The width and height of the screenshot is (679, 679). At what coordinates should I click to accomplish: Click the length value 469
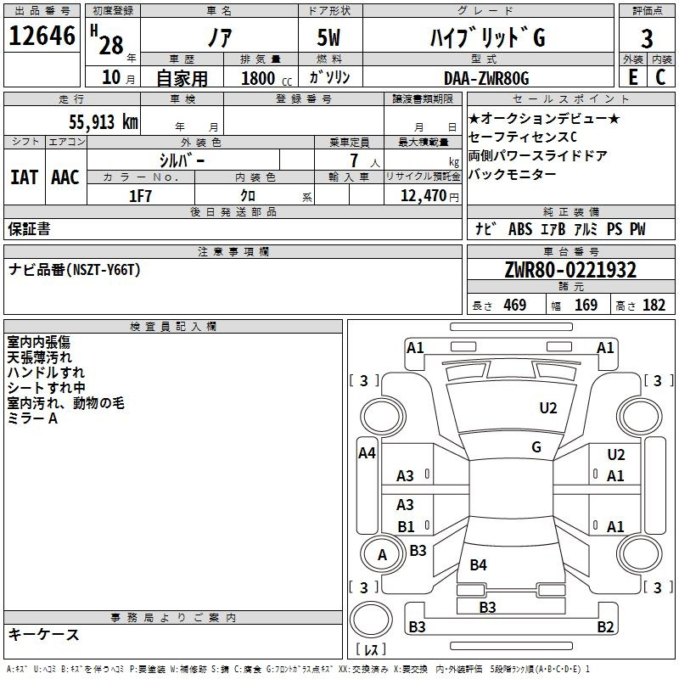[515, 305]
